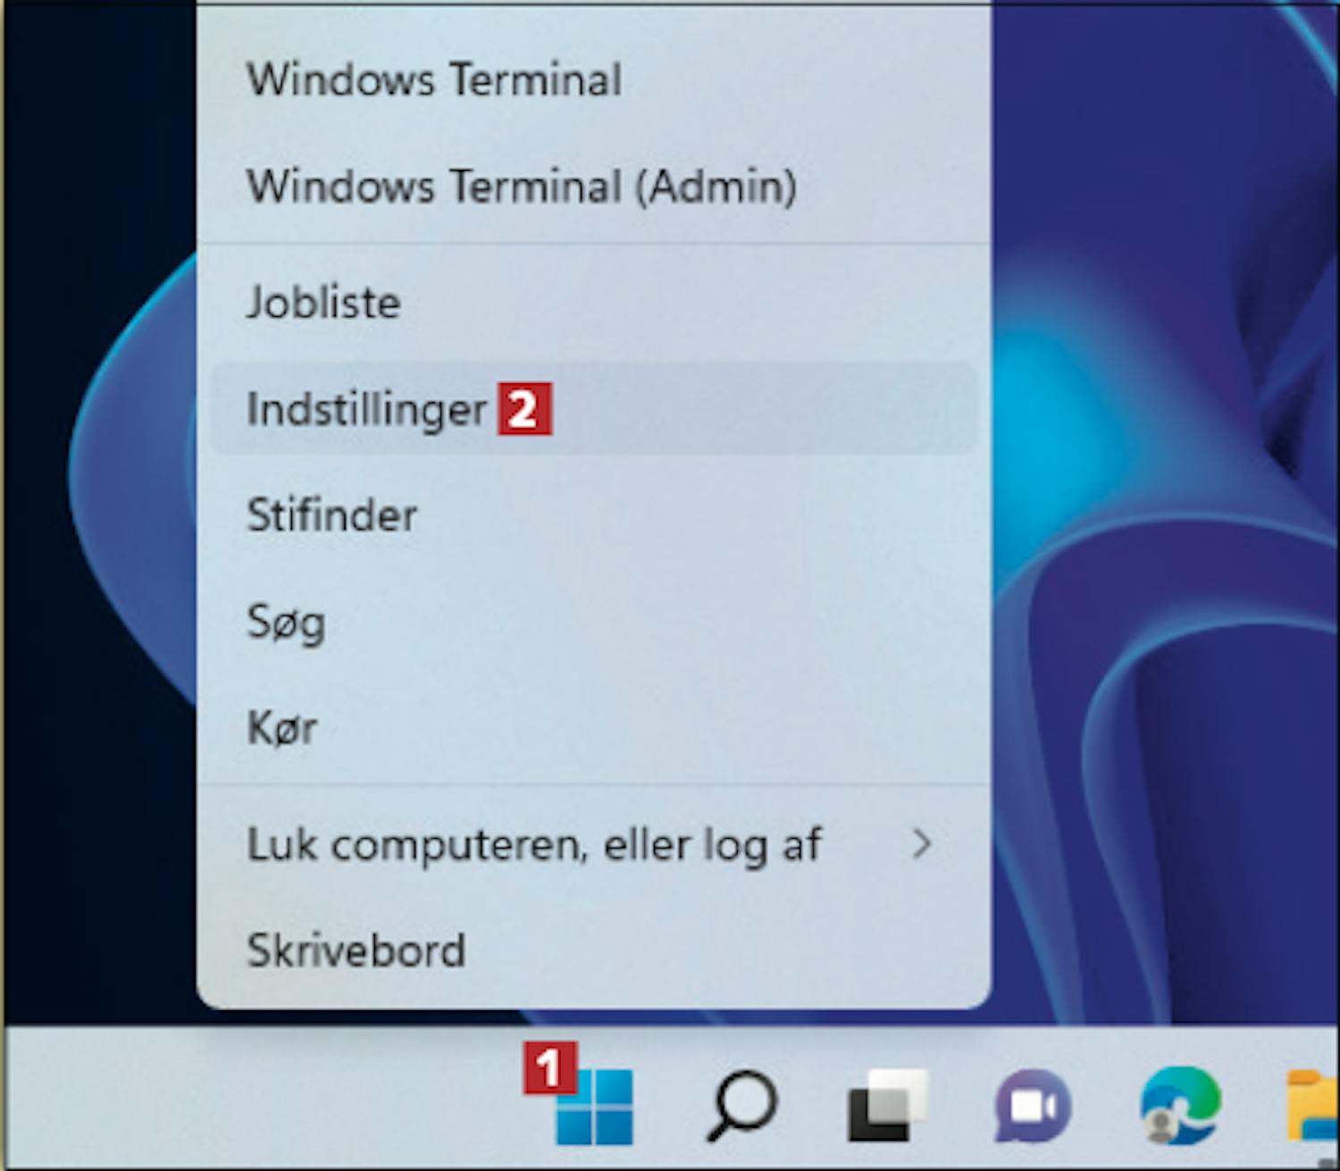The height and width of the screenshot is (1171, 1340).
Task: Open Task View icon on taskbar
Action: 887,1106
